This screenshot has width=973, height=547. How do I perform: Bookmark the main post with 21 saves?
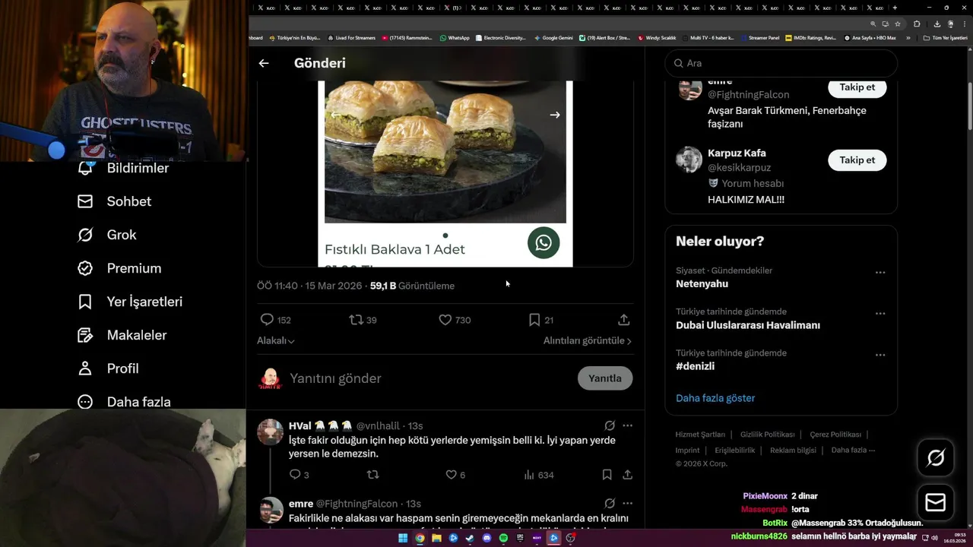tap(534, 320)
